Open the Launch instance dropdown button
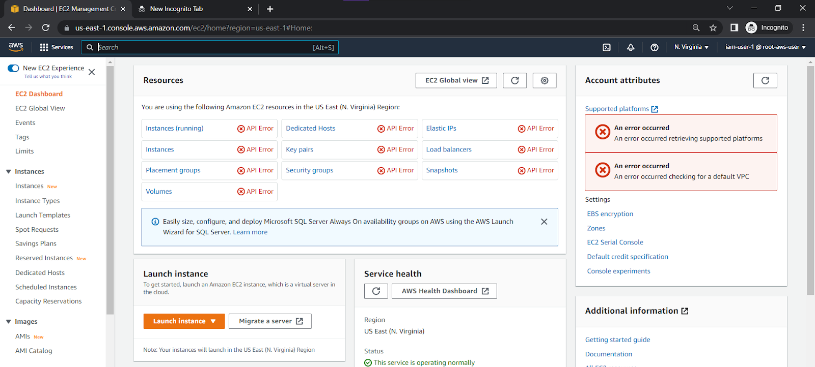This screenshot has height=367, width=815. [x=184, y=321]
